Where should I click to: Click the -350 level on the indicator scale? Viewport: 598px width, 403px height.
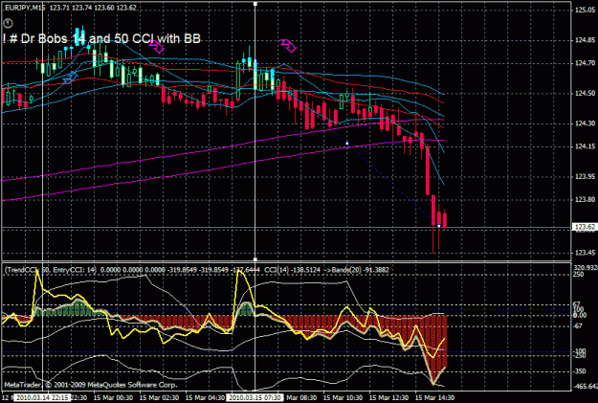(579, 371)
